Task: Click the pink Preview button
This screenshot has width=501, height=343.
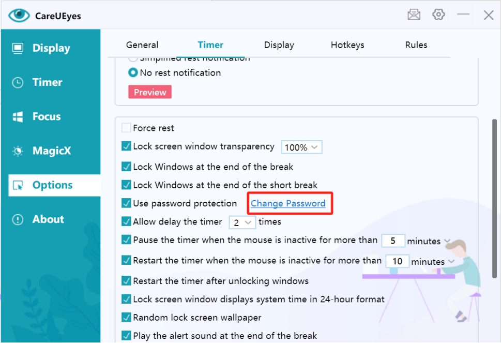Action: point(150,93)
